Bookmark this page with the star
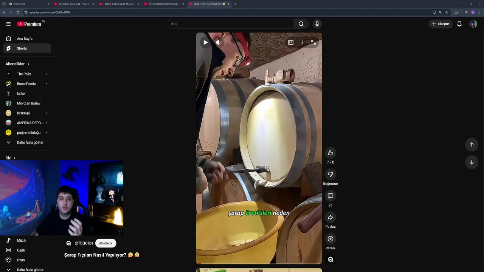 [x=447, y=12]
